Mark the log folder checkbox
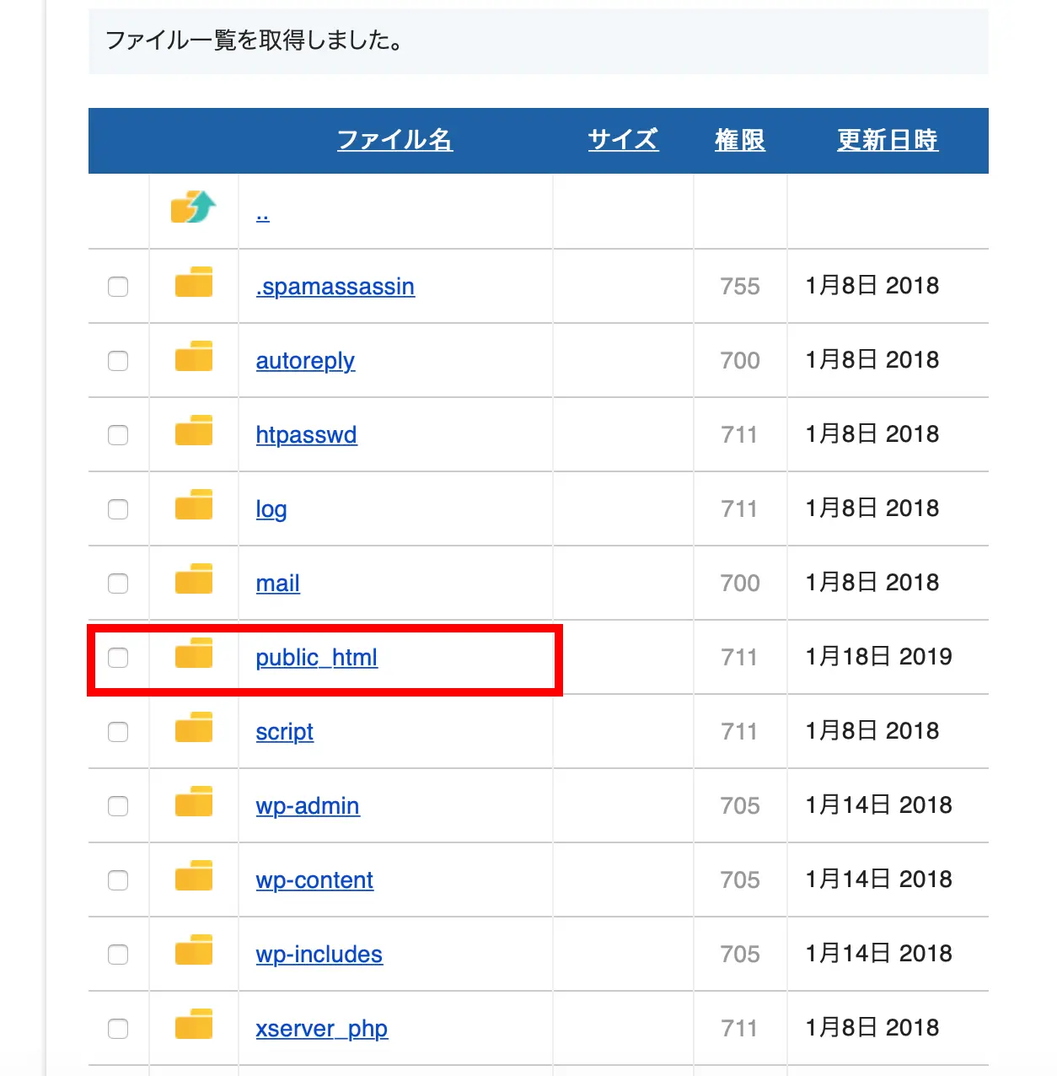 pyautogui.click(x=118, y=509)
